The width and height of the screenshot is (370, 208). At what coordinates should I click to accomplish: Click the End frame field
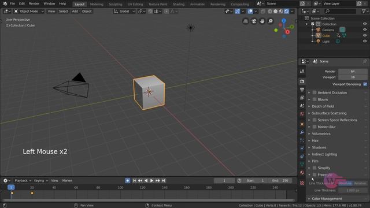click(x=280, y=181)
